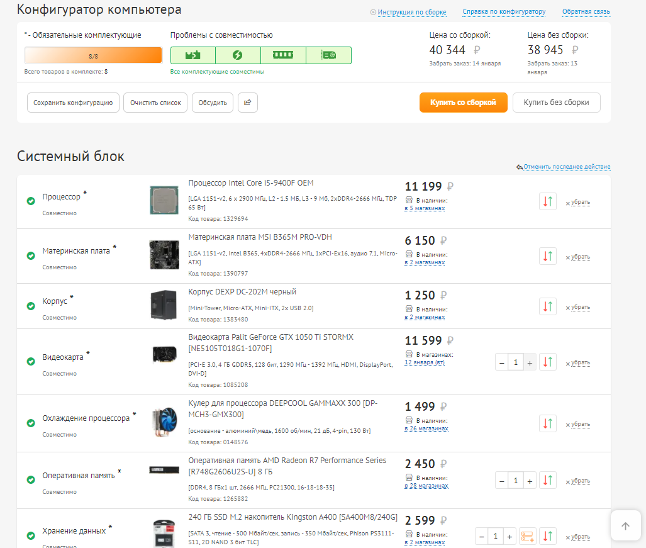Open the Intel Core i5-9400F thumbnail

click(x=164, y=200)
